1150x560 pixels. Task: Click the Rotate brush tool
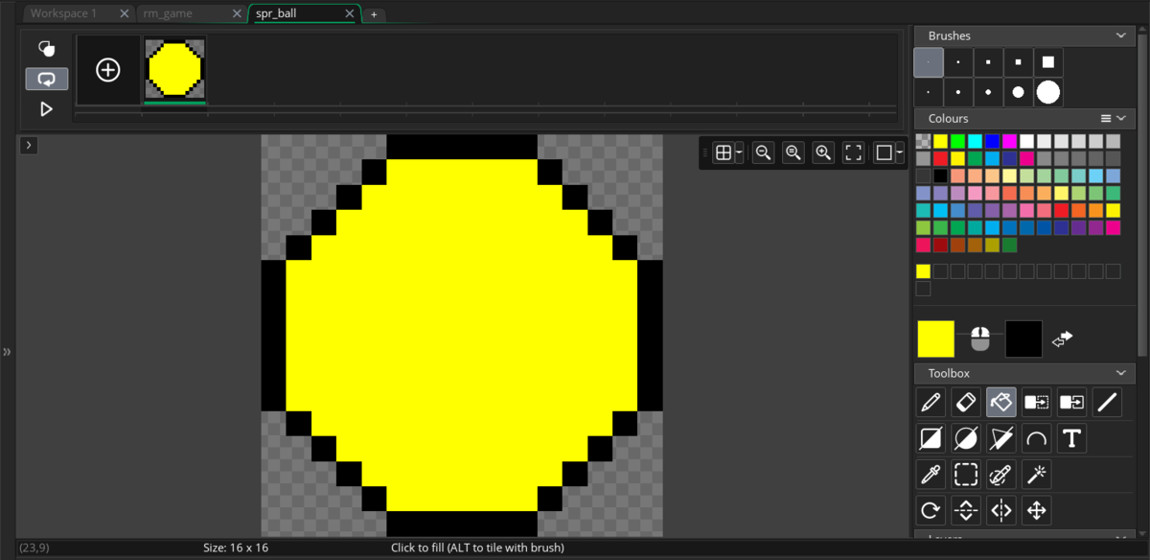point(931,510)
